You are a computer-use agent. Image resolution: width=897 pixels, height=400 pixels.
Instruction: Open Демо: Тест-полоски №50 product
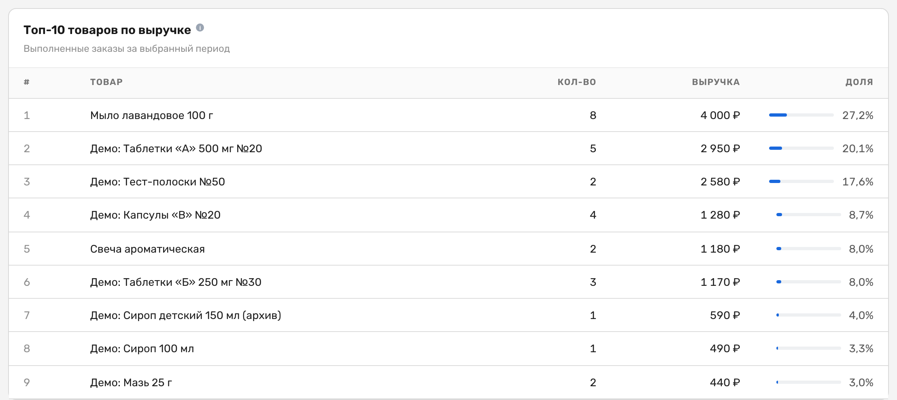pos(157,182)
